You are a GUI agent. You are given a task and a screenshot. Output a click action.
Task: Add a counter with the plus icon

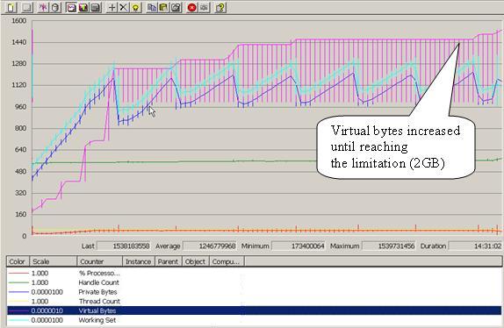point(112,7)
